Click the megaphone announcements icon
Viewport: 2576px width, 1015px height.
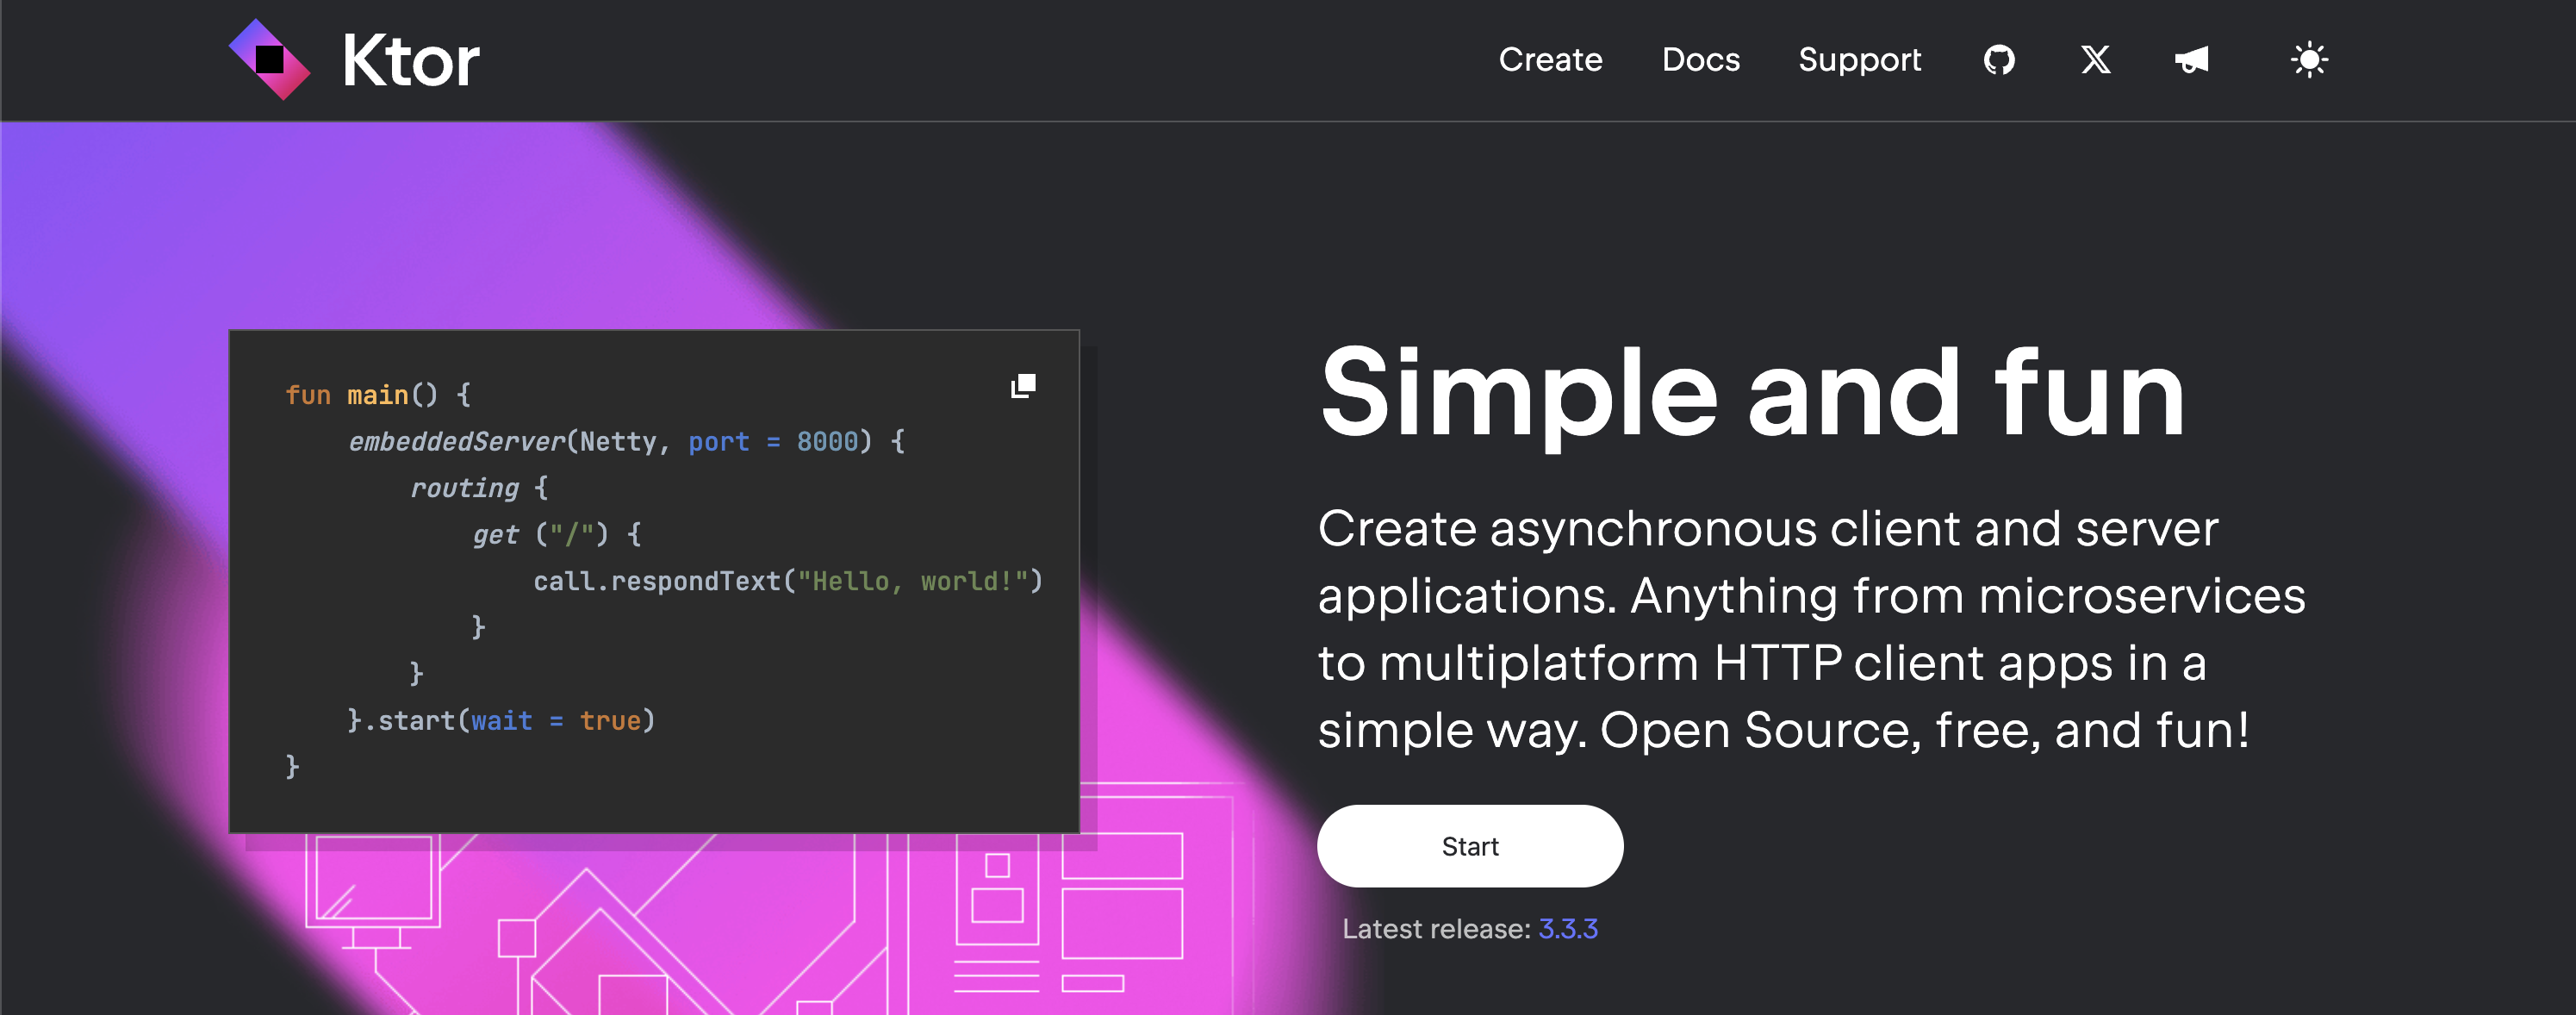click(x=2191, y=60)
